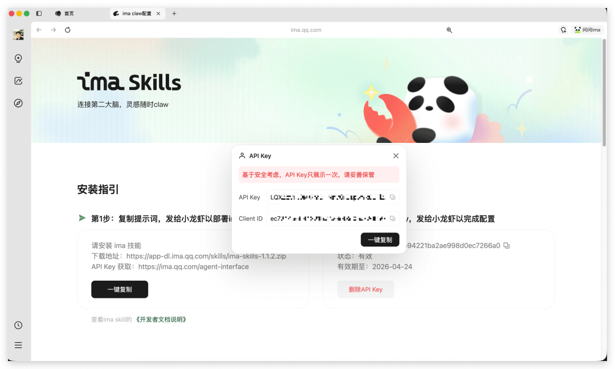615x369 pixels.
Task: Click the user avatar in sidebar
Action: (18, 35)
